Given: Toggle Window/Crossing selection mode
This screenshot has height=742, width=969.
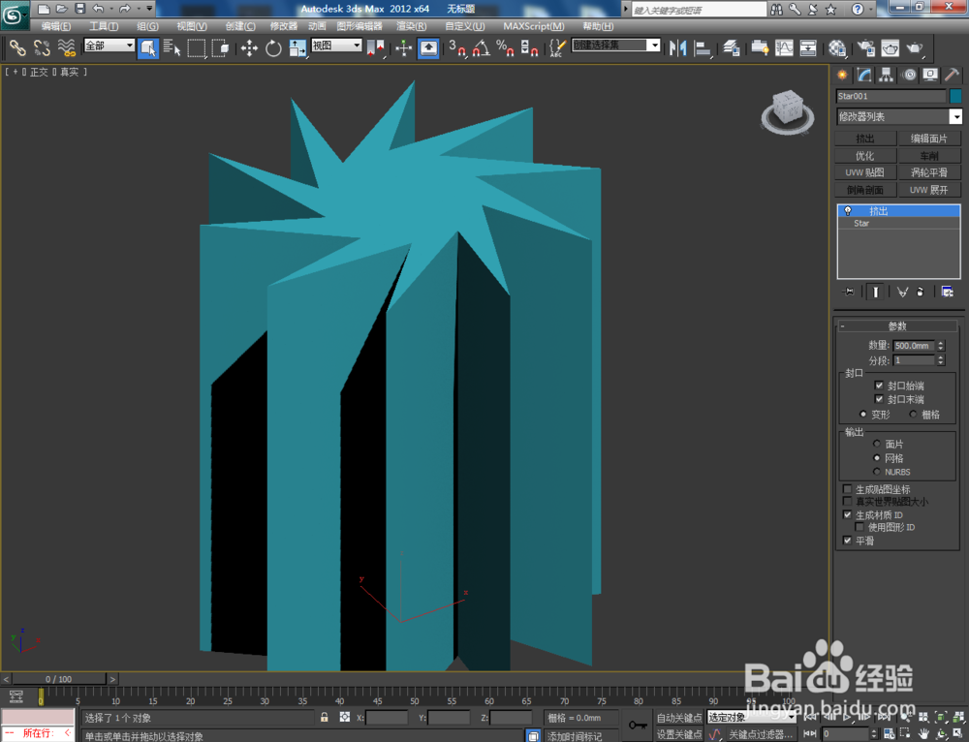Looking at the screenshot, I should point(221,48).
